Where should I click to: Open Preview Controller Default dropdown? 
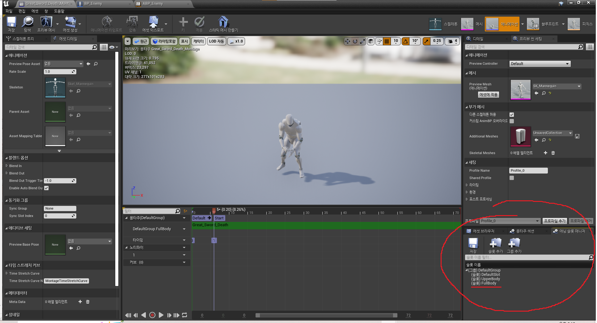point(540,64)
